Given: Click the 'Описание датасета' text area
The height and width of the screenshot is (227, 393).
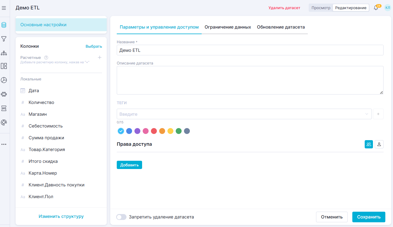Looking at the screenshot, I should coord(250,80).
